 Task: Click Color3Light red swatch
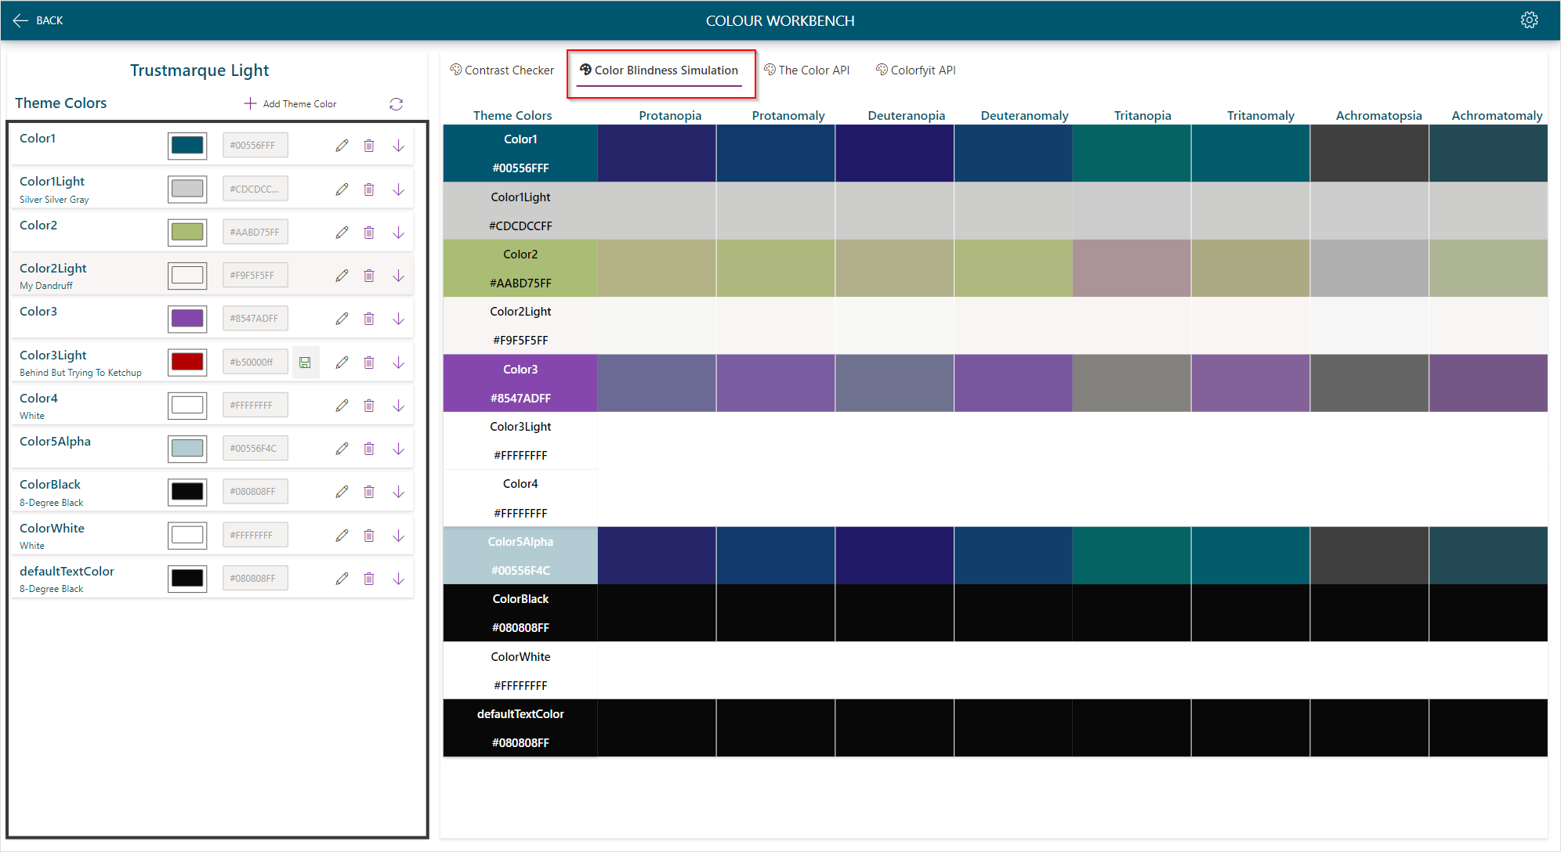pyautogui.click(x=187, y=362)
